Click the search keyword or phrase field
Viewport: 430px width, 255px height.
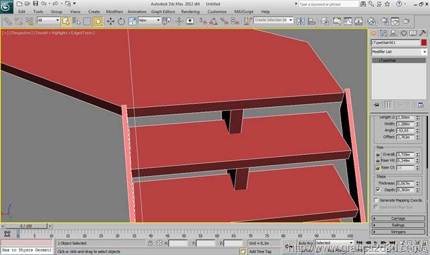[328, 4]
